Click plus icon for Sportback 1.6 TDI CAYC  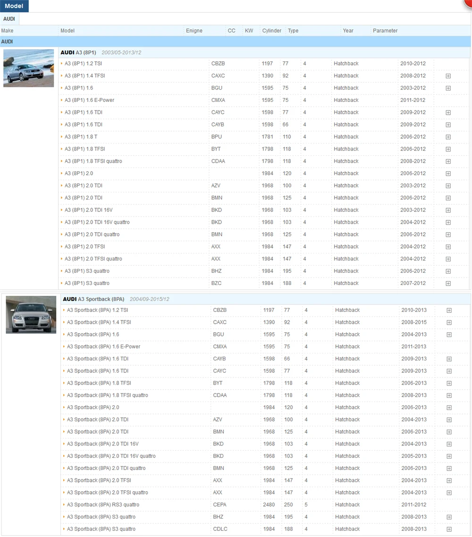coord(449,371)
